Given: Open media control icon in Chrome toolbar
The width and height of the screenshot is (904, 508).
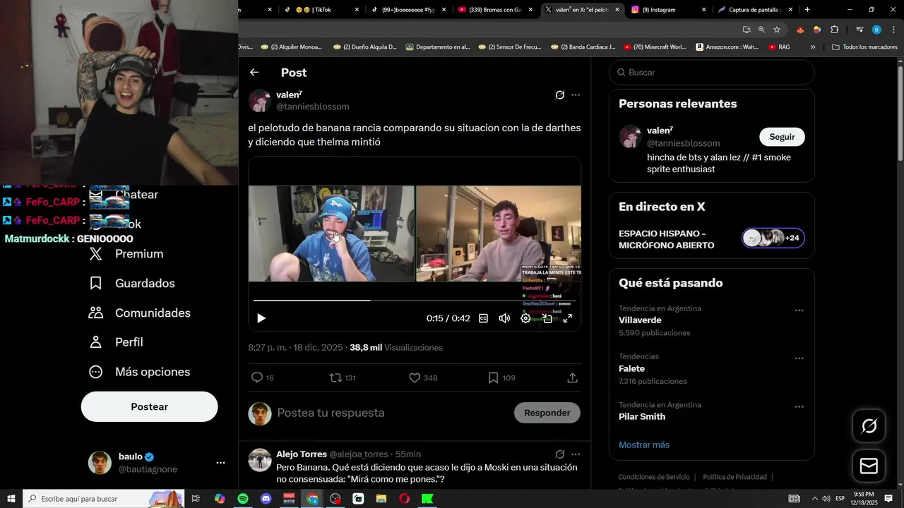Looking at the screenshot, I should (x=860, y=30).
